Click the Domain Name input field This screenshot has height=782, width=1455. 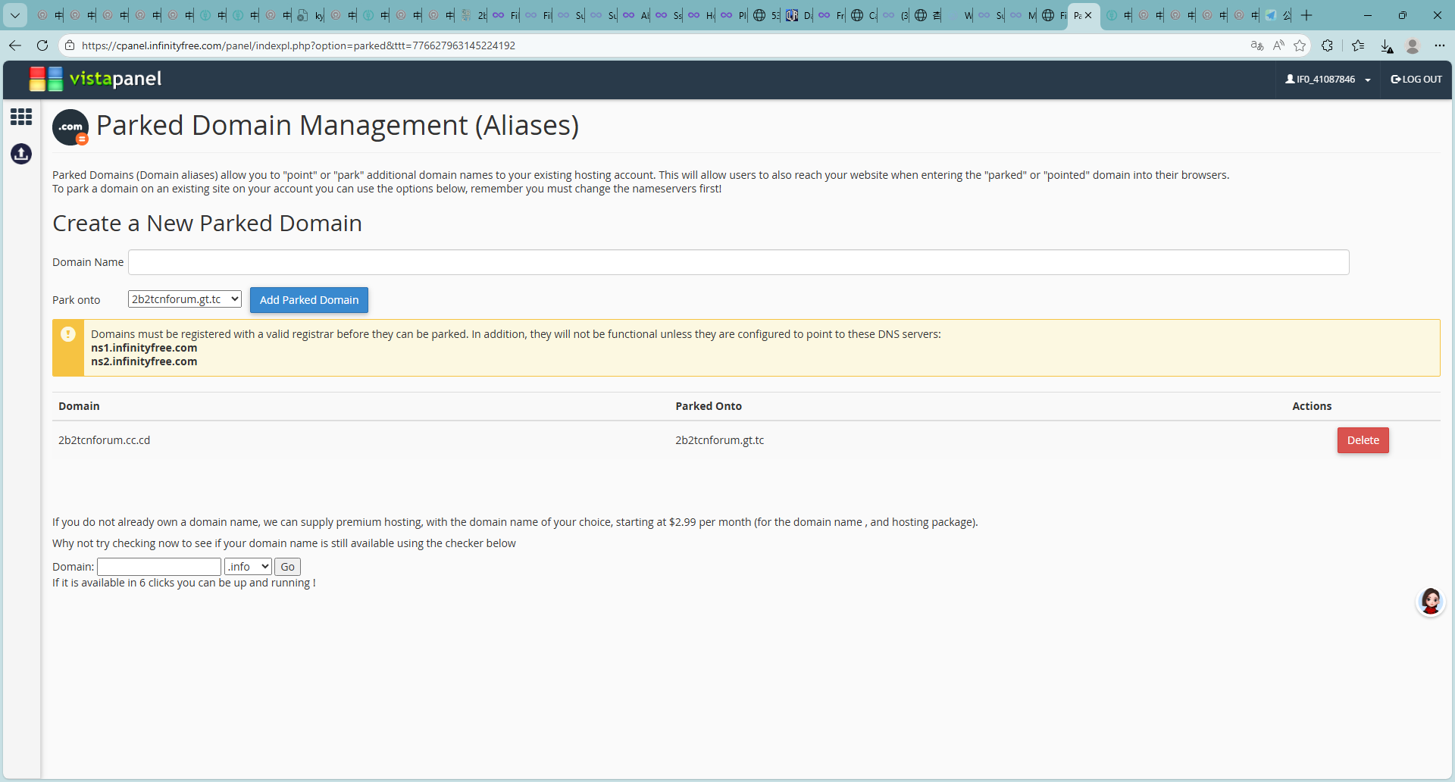click(x=738, y=262)
